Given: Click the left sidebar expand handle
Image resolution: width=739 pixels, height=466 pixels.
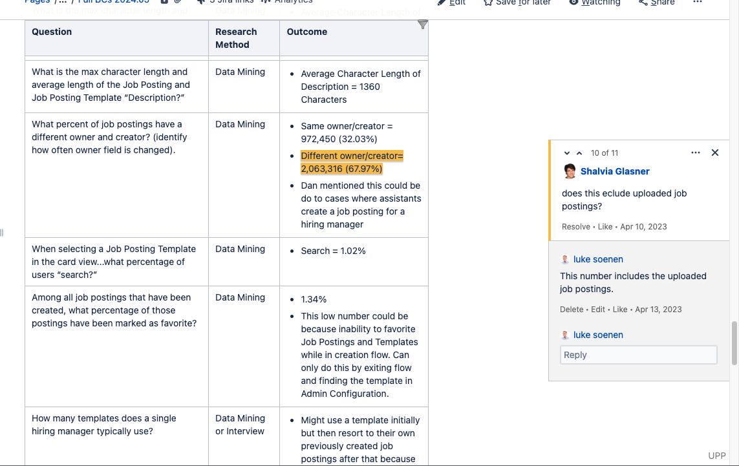Looking at the screenshot, I should coord(2,232).
